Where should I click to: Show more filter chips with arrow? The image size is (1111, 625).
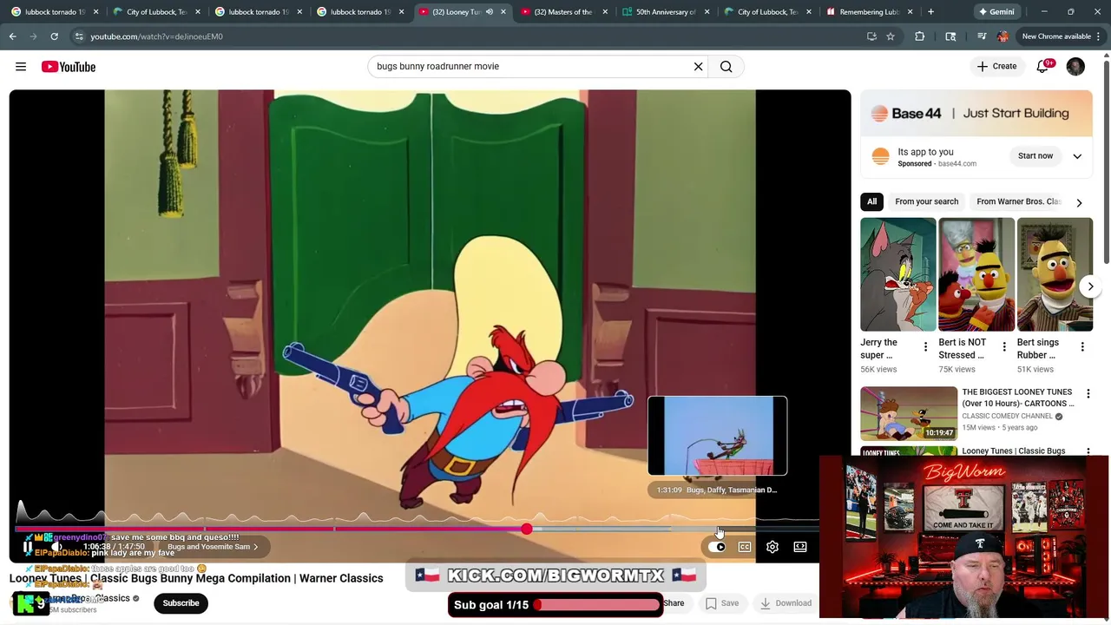(1079, 202)
